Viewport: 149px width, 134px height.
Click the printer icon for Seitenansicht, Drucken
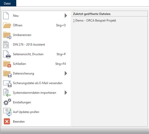click(7, 54)
